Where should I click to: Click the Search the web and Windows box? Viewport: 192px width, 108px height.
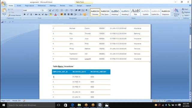[31, 105]
